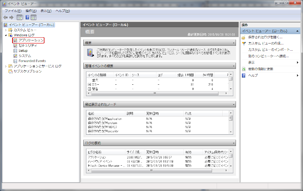Click 最新の情報に更新 action text

click(261, 69)
